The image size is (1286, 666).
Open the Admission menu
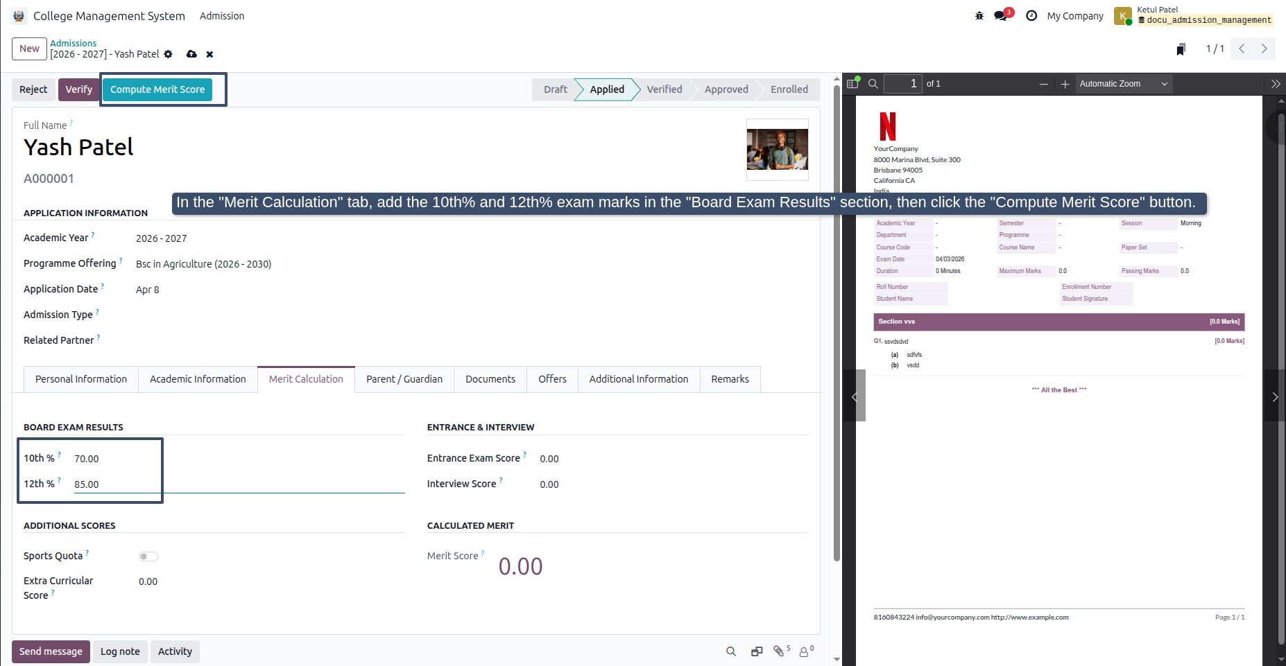click(222, 16)
